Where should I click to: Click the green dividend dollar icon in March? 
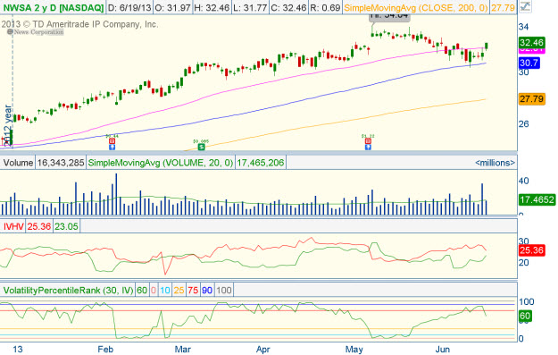pos(202,147)
